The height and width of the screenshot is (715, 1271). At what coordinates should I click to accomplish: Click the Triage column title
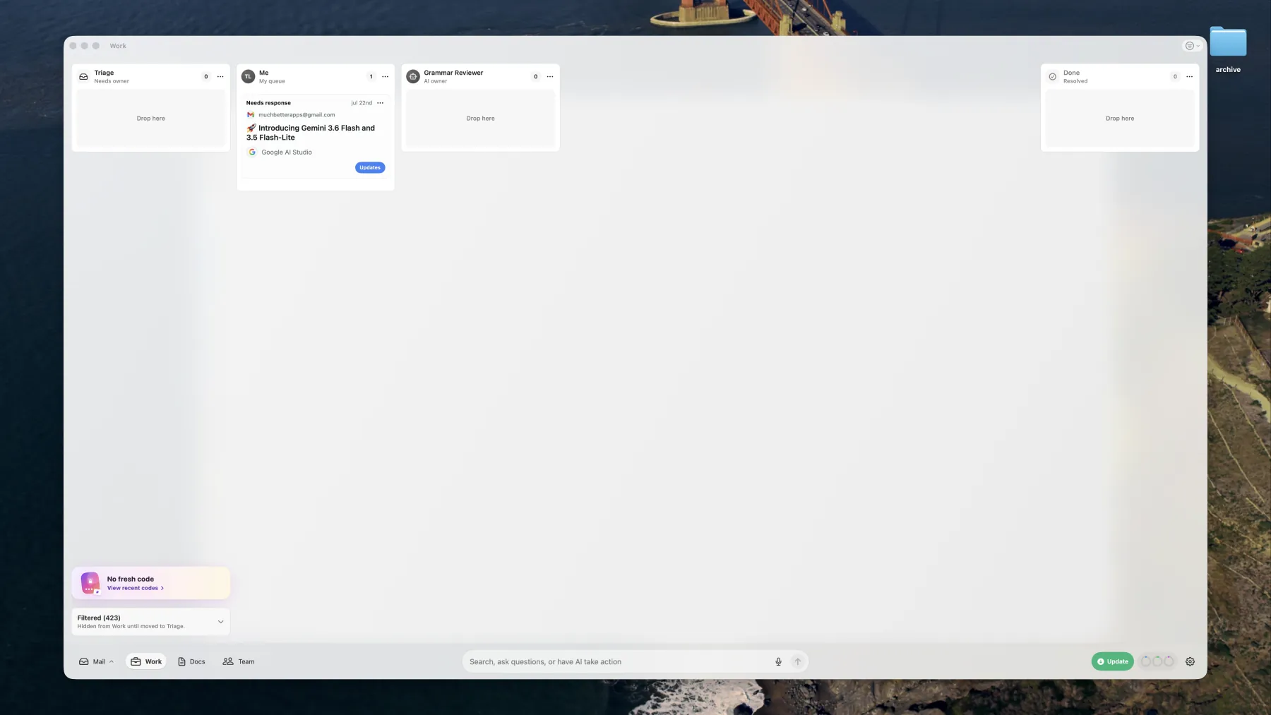tap(104, 73)
